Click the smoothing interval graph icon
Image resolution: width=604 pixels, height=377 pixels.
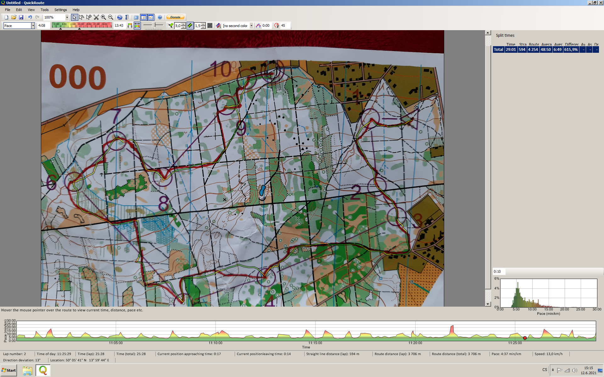pyautogui.click(x=258, y=26)
